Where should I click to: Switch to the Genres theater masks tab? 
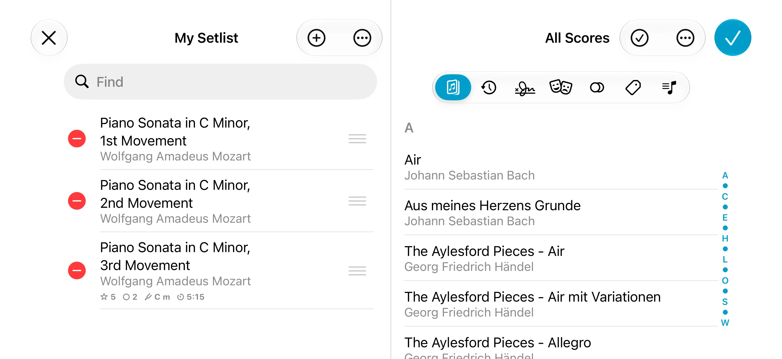pos(561,88)
